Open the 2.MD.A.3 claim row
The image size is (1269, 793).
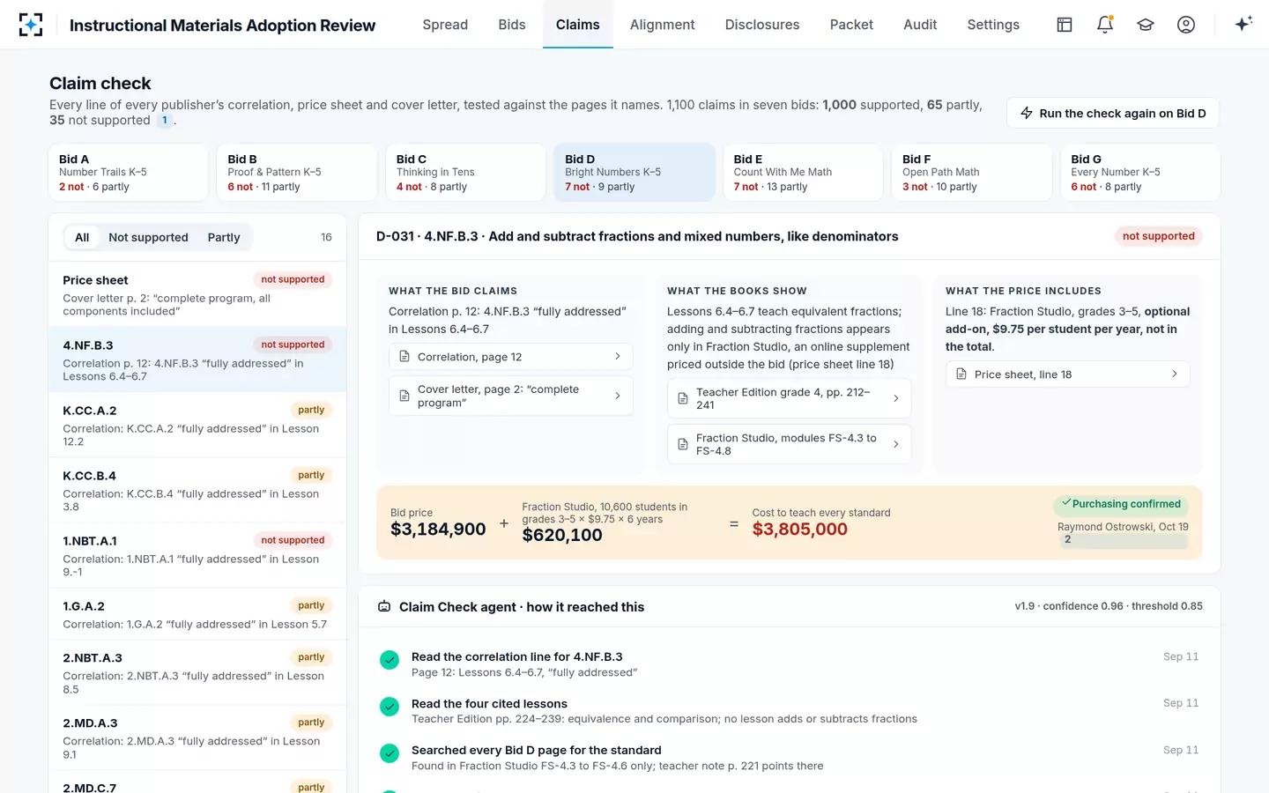(x=197, y=737)
